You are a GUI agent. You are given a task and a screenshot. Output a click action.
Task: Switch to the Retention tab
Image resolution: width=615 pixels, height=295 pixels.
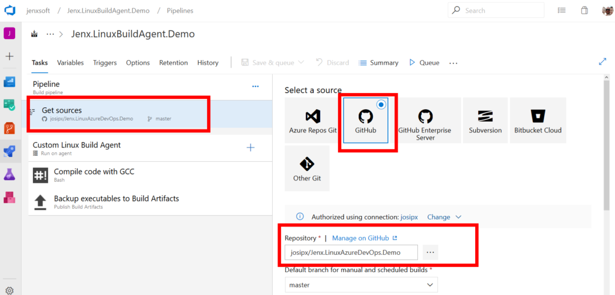coord(174,63)
